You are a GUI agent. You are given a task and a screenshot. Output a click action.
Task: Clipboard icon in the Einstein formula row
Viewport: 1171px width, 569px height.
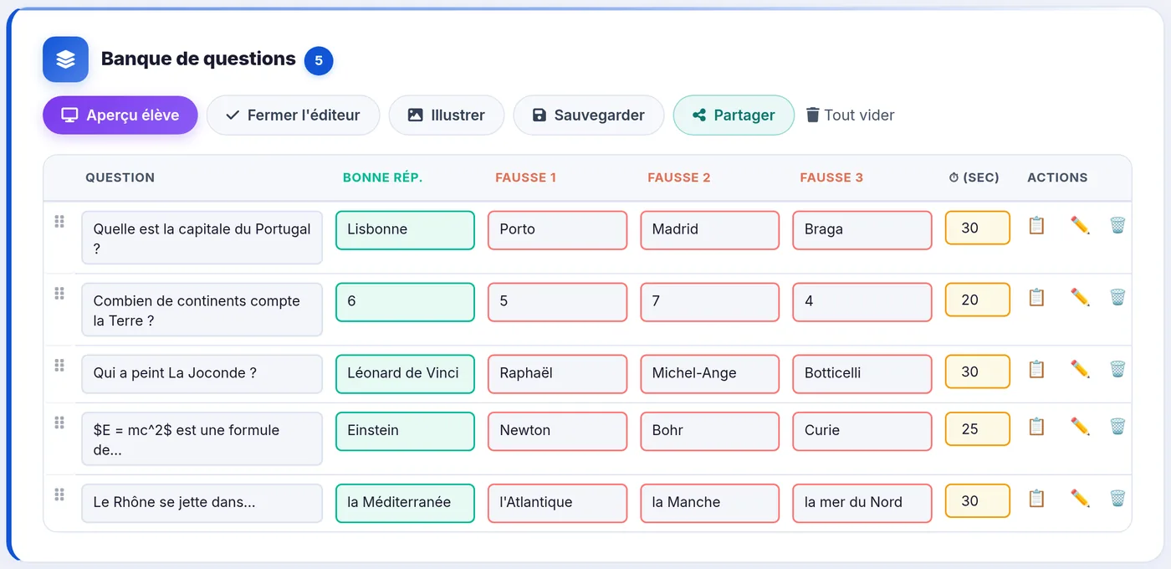[1036, 427]
